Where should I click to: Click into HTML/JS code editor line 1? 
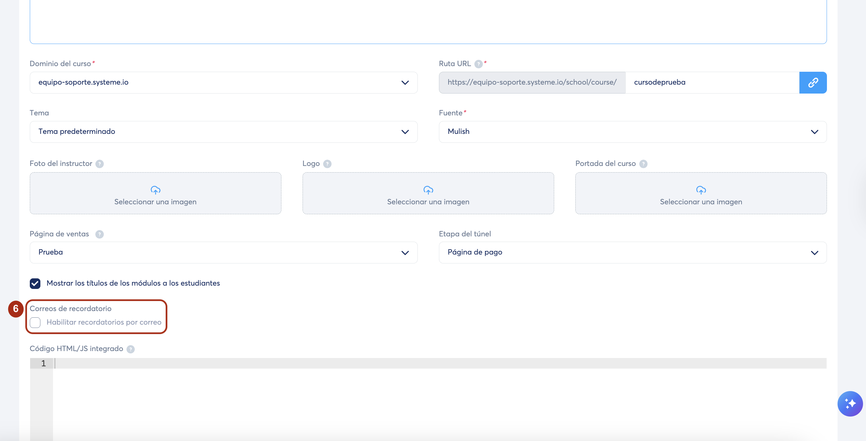tap(437, 363)
